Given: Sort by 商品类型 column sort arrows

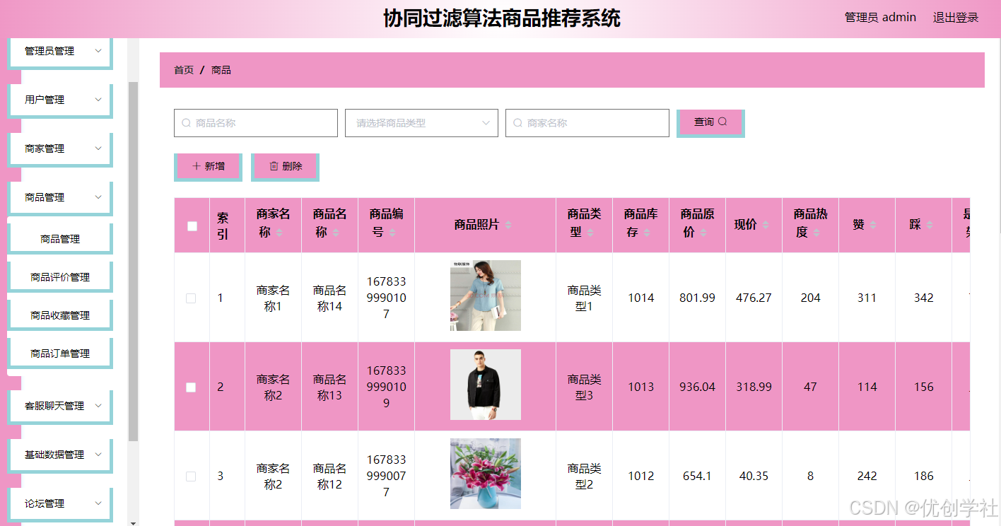Looking at the screenshot, I should click(590, 233).
